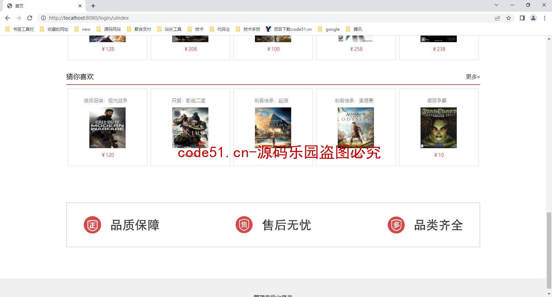The image size is (552, 297).
Task: Open 聚合支付 bookmark folder
Action: pyautogui.click(x=139, y=29)
